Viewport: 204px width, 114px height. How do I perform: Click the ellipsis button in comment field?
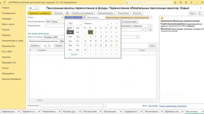click(x=105, y=105)
